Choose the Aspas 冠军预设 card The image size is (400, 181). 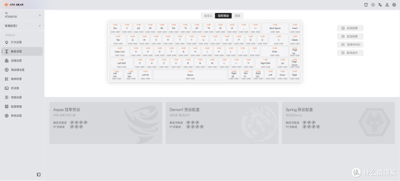coord(106,123)
